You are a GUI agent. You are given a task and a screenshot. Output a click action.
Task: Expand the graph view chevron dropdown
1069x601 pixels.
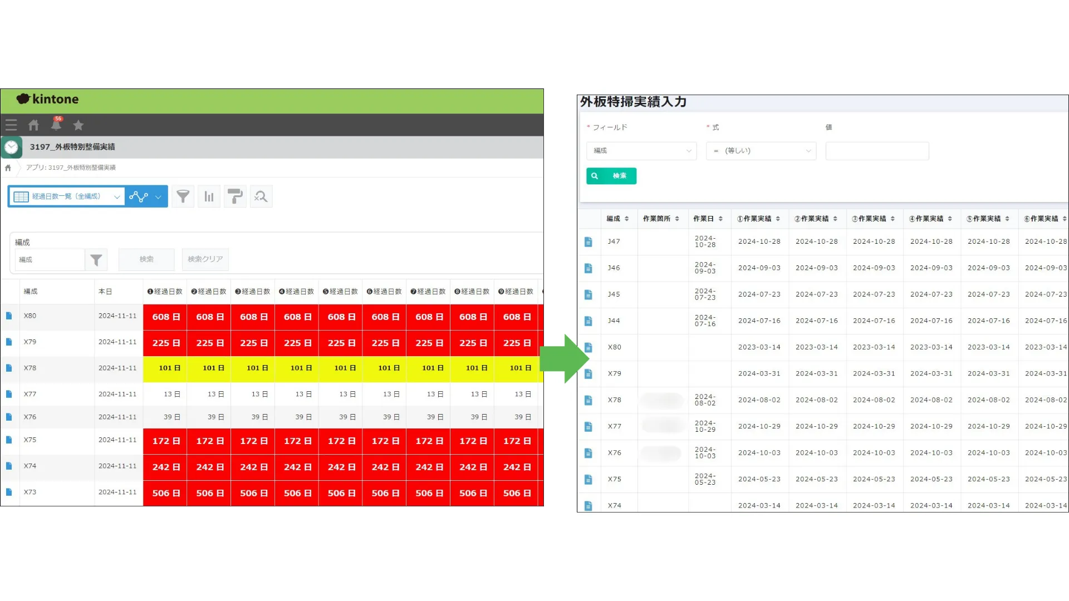coord(158,196)
